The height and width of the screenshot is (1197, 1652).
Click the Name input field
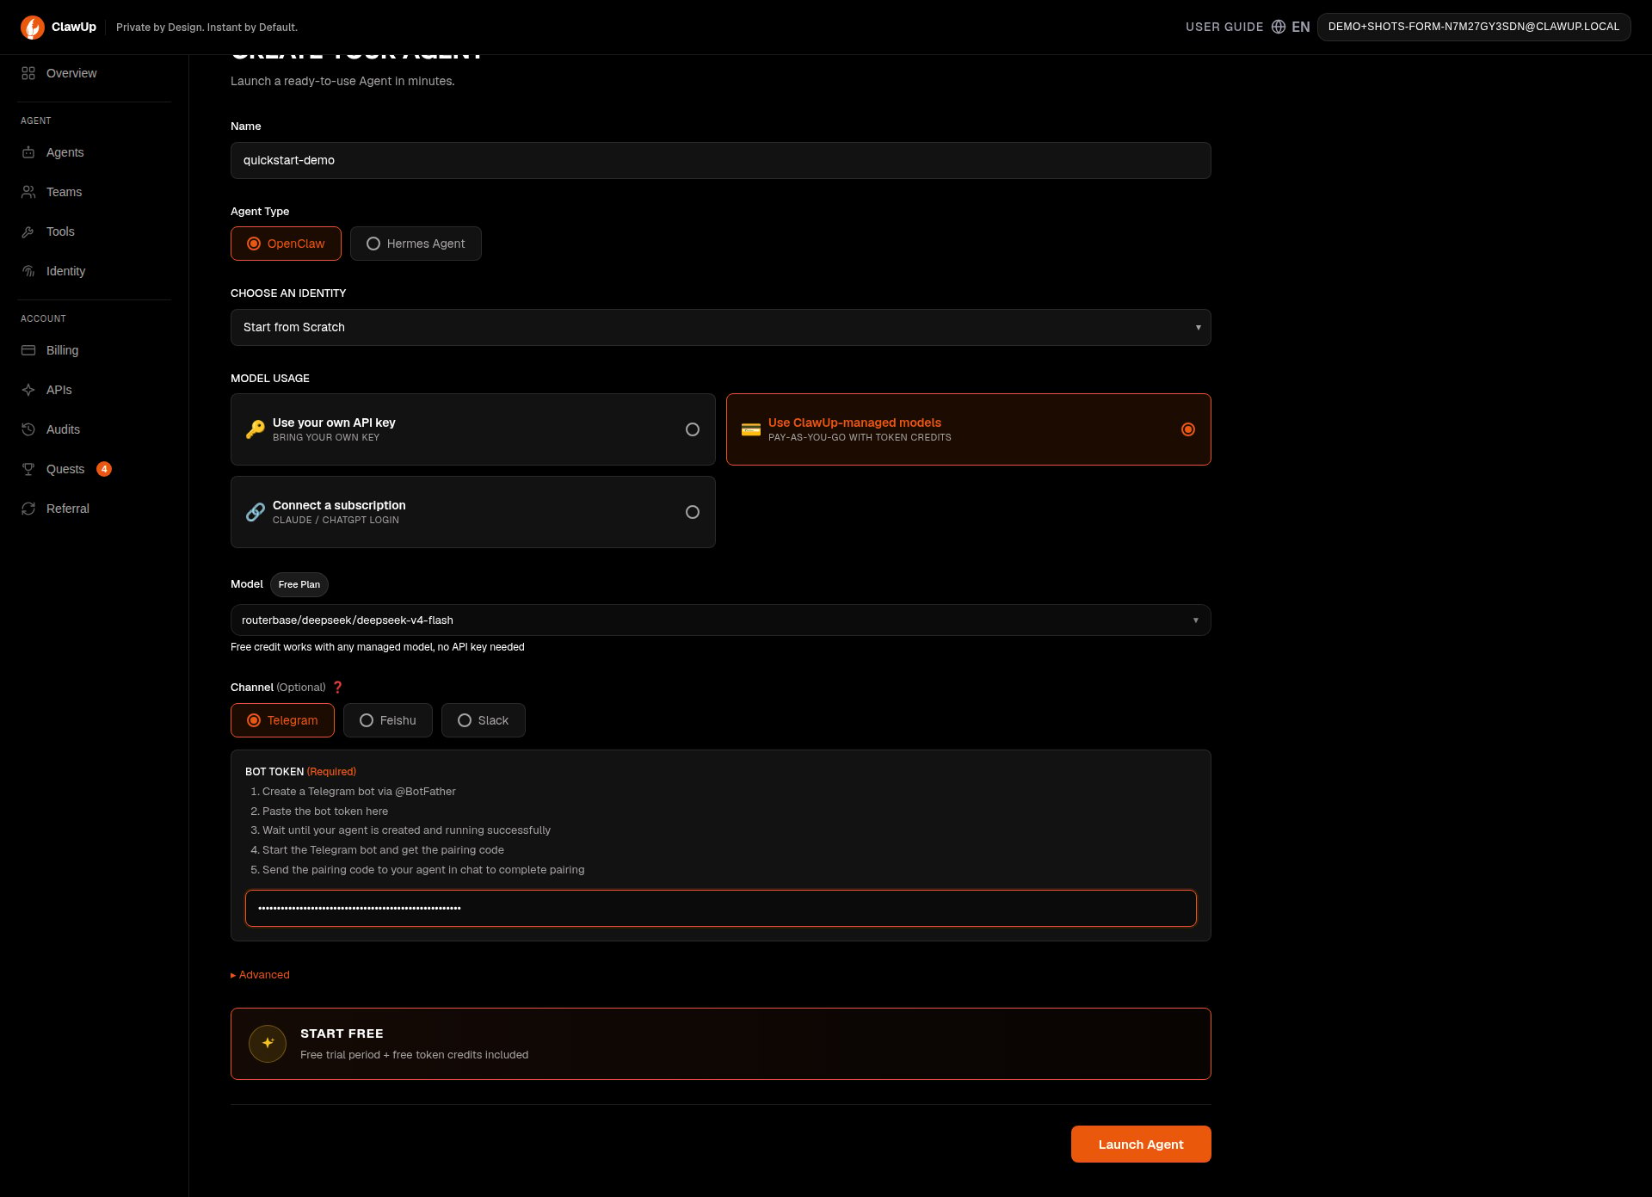coord(721,160)
